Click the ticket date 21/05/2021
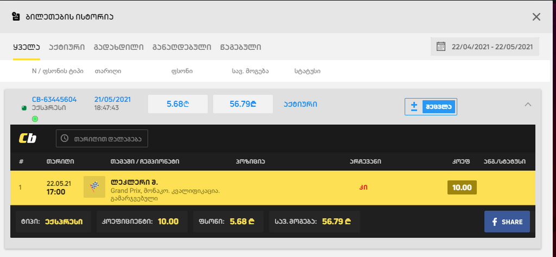Image resolution: width=556 pixels, height=257 pixels. [112, 100]
